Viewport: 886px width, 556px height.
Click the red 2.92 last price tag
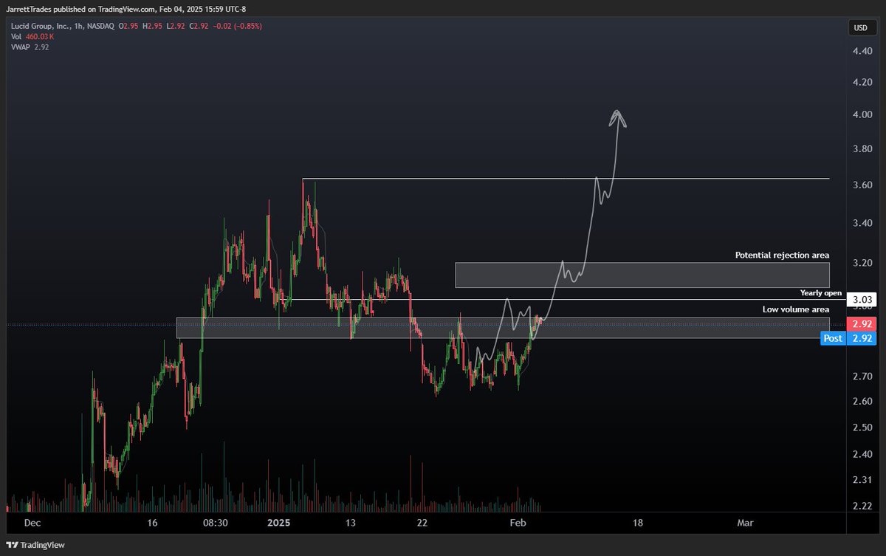click(x=863, y=324)
